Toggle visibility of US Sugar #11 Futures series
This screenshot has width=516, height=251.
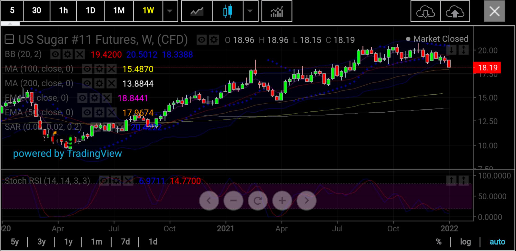(202, 40)
